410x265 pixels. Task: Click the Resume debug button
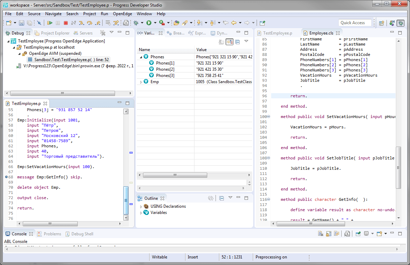point(49,23)
